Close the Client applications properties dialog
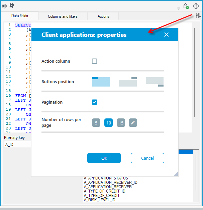The width and height of the screenshot is (203, 210). (167, 35)
